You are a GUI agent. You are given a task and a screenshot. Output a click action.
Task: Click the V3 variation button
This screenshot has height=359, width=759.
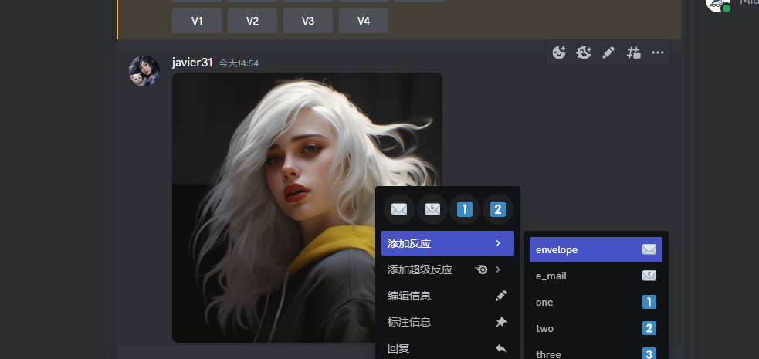pyautogui.click(x=308, y=21)
